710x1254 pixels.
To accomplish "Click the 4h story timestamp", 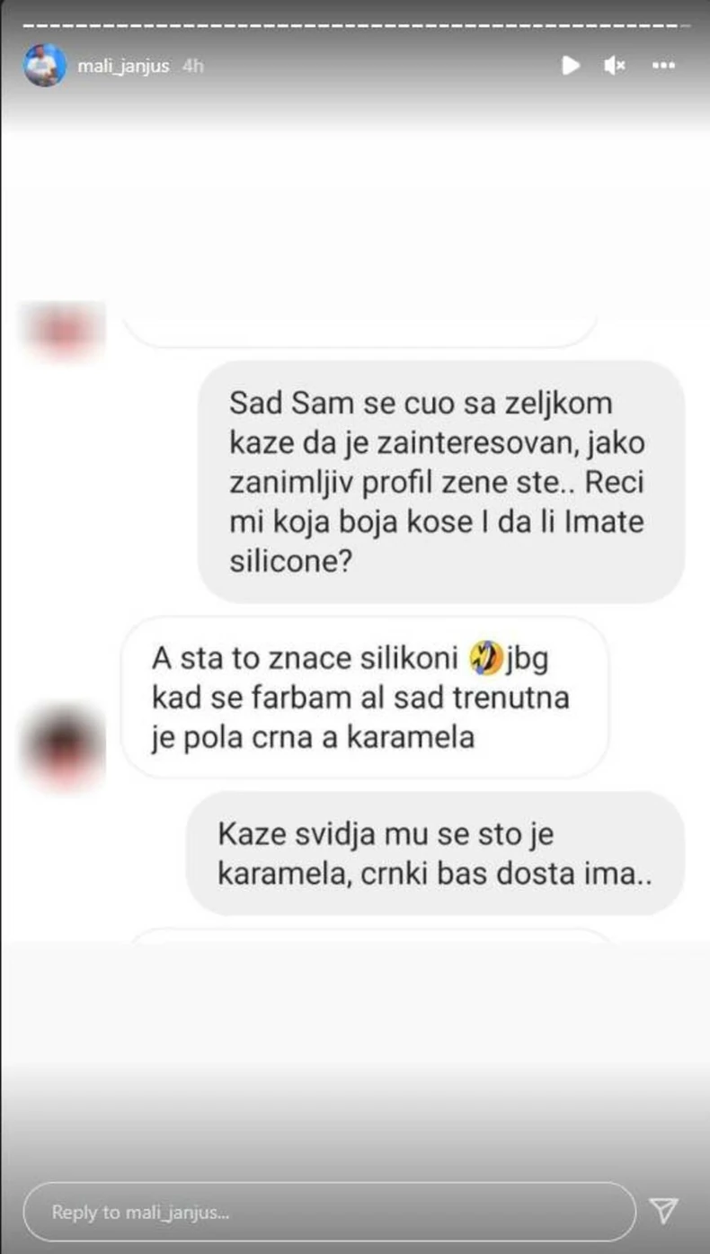I will pos(192,67).
